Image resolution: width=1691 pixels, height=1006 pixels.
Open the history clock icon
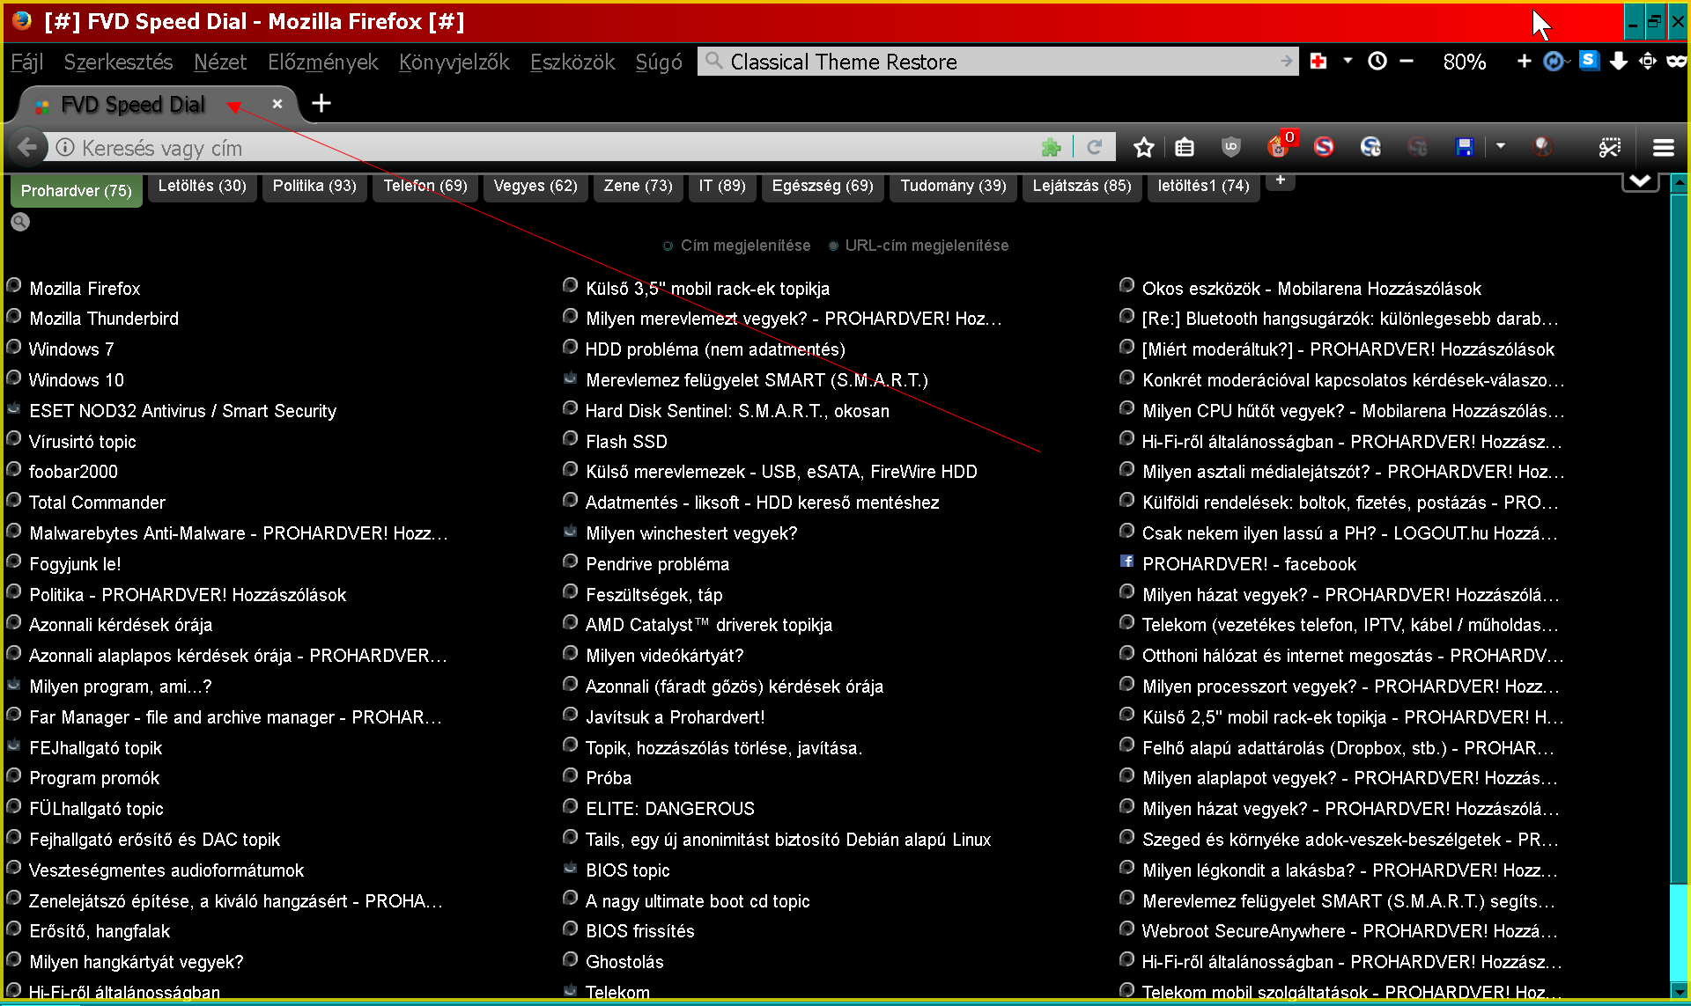1377,61
